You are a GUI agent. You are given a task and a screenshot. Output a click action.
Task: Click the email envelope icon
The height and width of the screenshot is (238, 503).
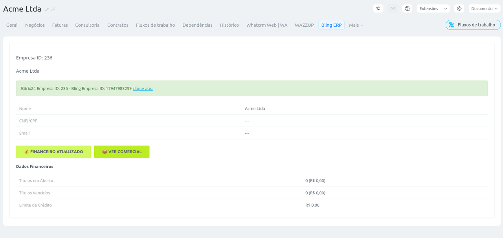[393, 9]
